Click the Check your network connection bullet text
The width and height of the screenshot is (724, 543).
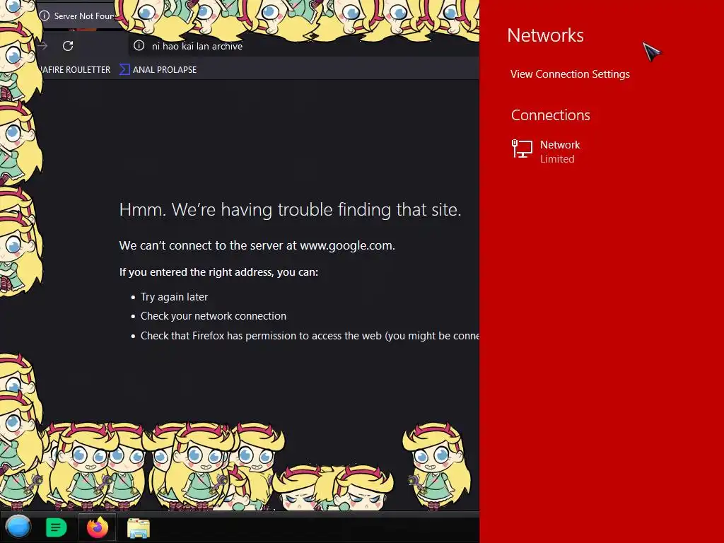(214, 316)
